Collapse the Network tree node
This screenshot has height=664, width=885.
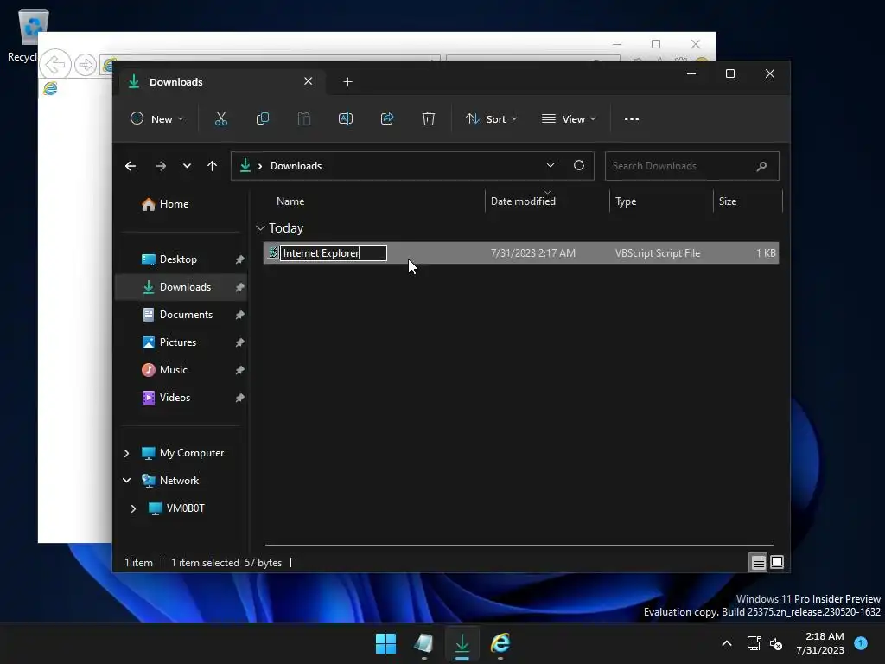tap(126, 481)
